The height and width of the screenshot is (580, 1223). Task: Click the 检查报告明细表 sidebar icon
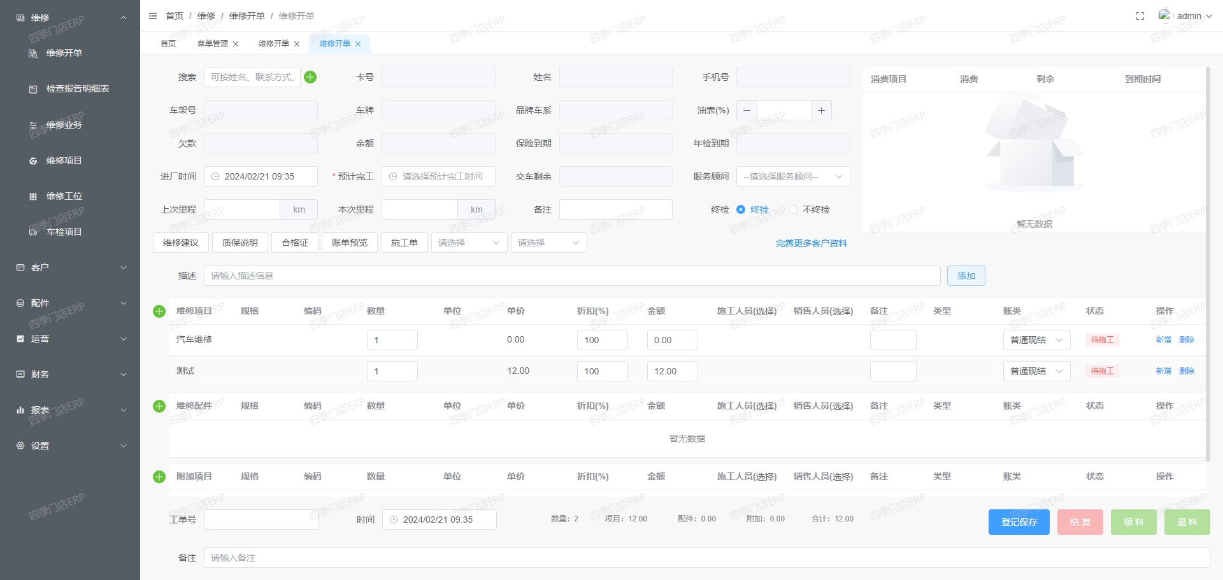[33, 89]
